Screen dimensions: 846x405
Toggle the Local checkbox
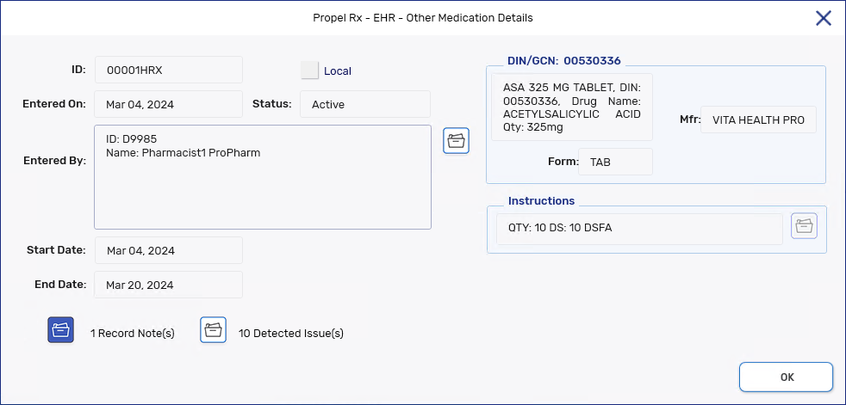[310, 71]
